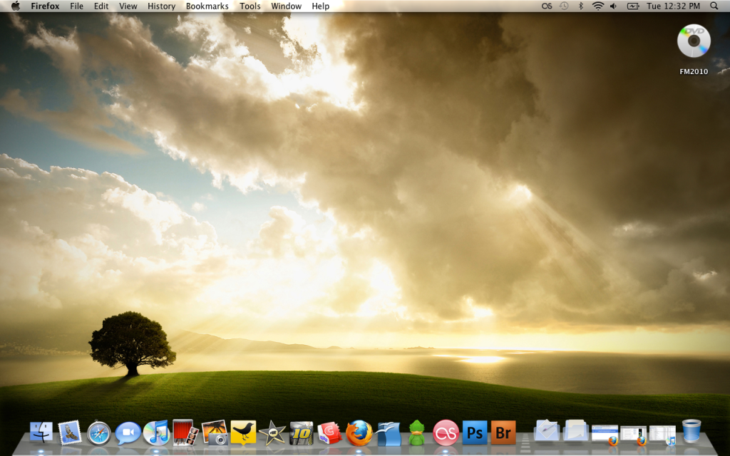
Task: Open the Window menu
Action: pos(287,6)
